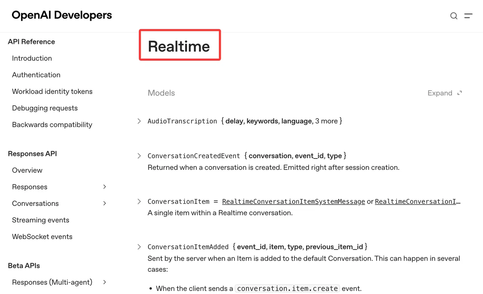Viewport: 483px width, 294px height.
Task: Open the Backwards compatibility page
Action: [x=52, y=125]
